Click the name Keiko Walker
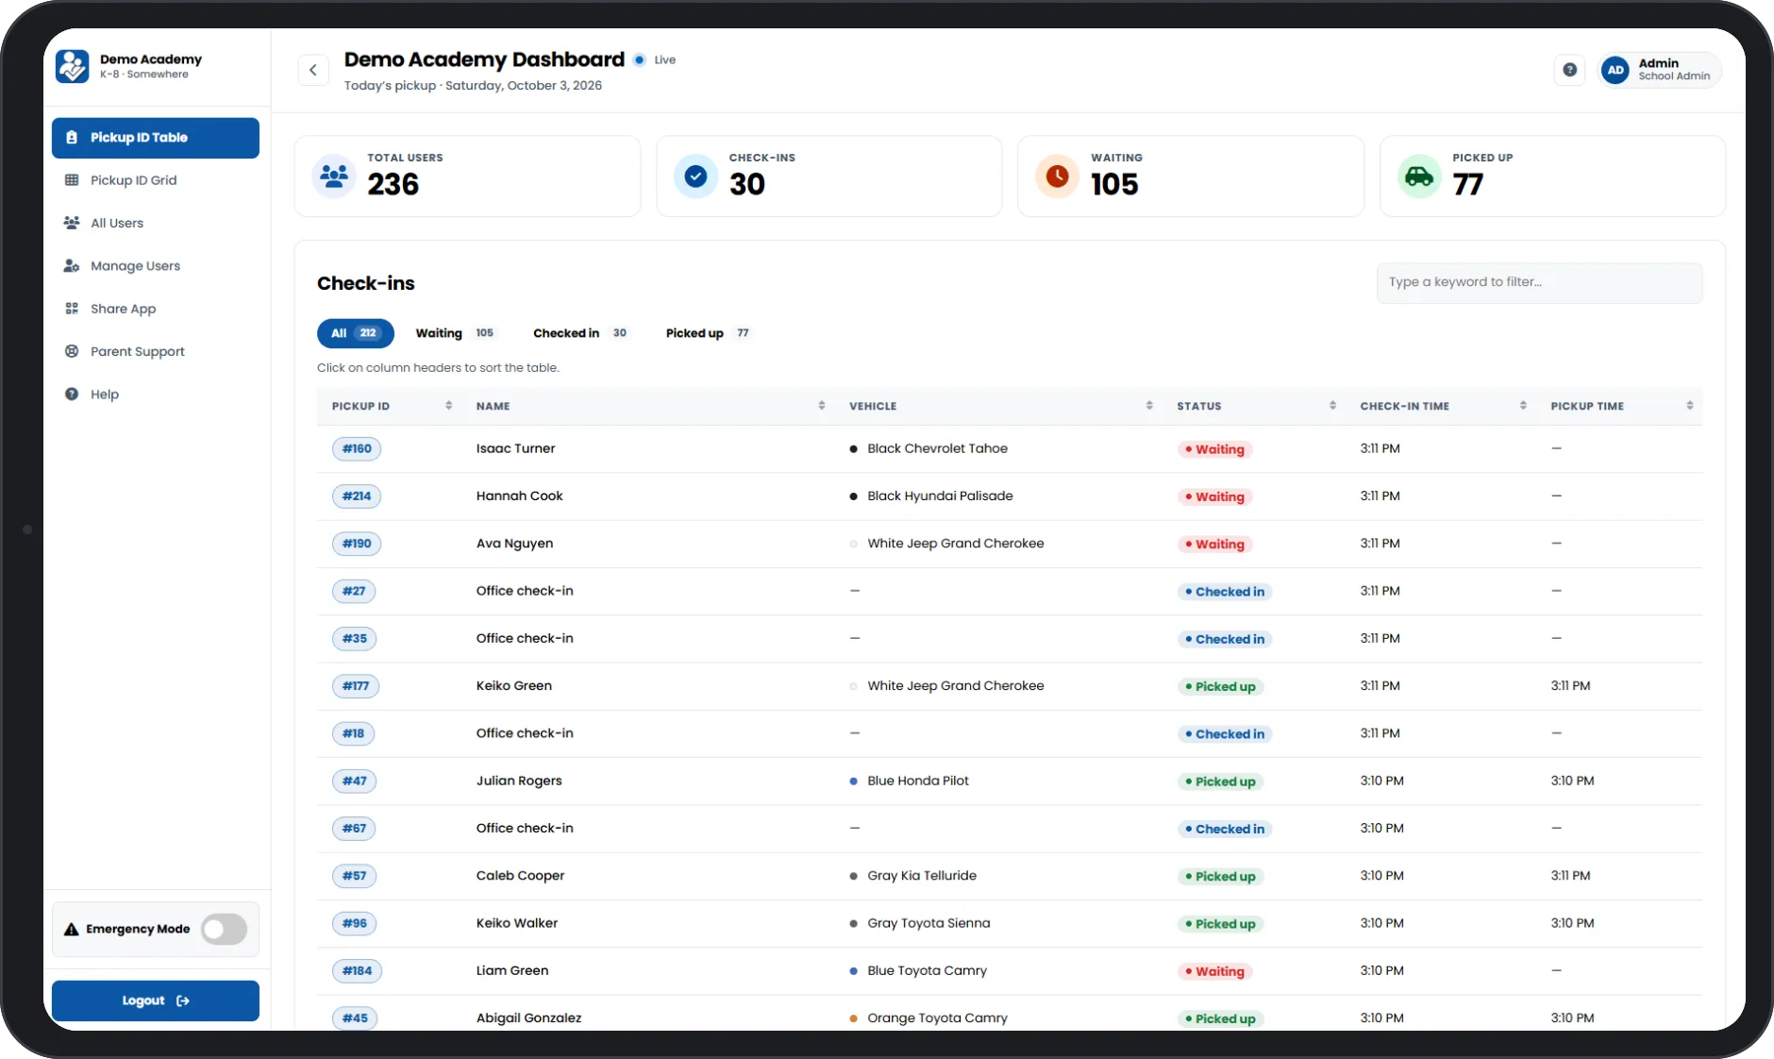 pyautogui.click(x=517, y=923)
